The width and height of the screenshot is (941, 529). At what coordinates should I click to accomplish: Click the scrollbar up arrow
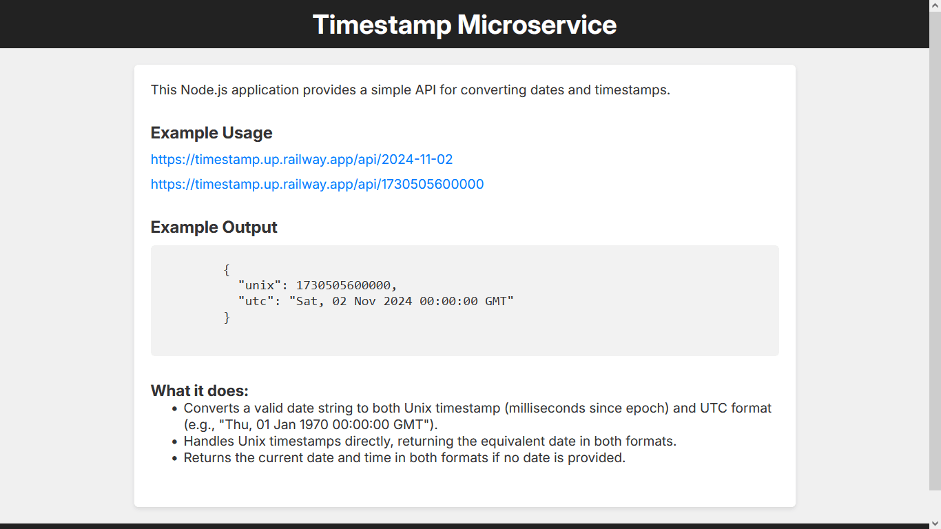pyautogui.click(x=935, y=6)
